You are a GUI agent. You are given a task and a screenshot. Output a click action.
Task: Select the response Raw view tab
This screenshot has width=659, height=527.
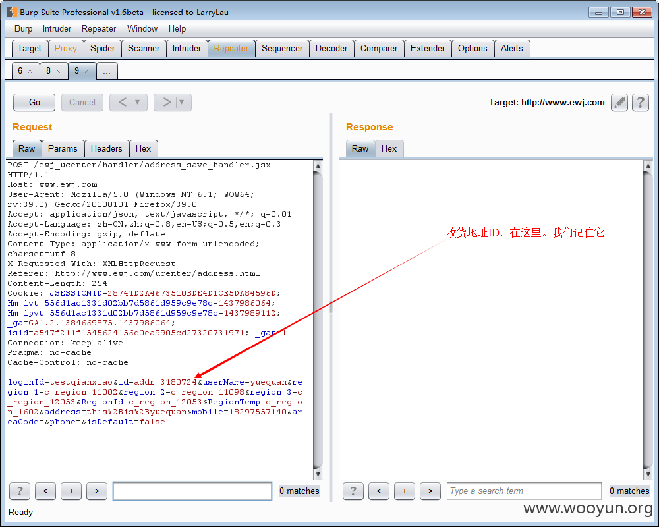(x=360, y=148)
